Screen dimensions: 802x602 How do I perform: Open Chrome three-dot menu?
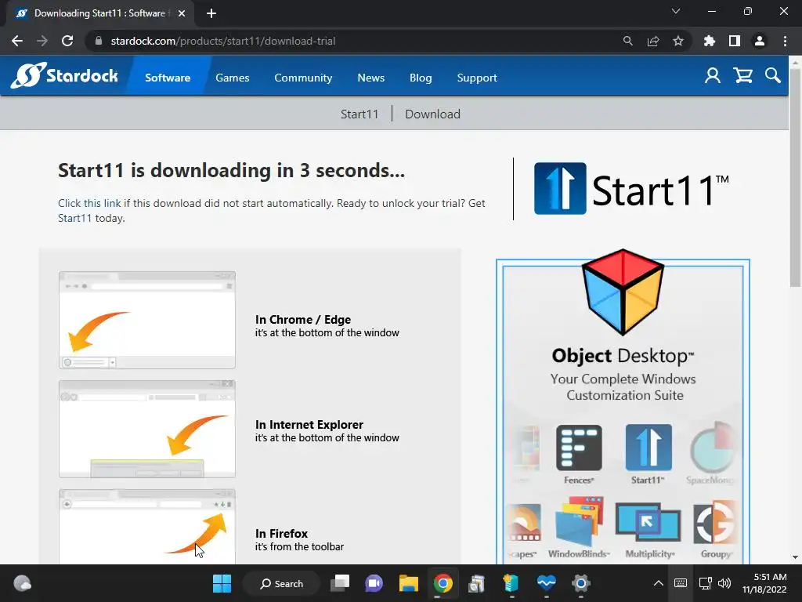click(x=785, y=41)
